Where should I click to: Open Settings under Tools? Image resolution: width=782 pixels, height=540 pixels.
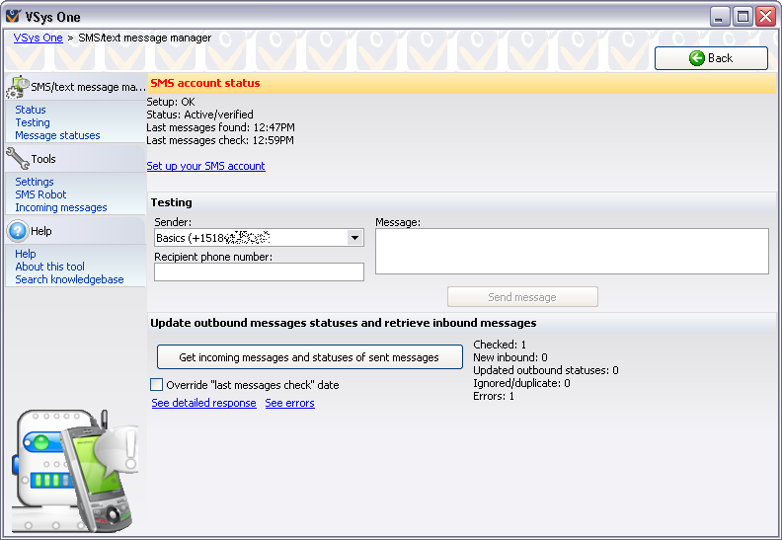(x=35, y=182)
